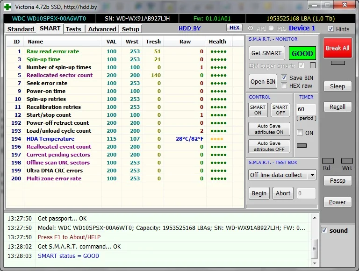This screenshot has width=359, height=271.
Task: Click the green cross Victoria app icon
Action: (7, 6)
